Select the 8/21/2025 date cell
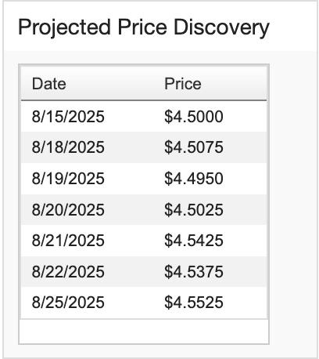 pos(68,241)
